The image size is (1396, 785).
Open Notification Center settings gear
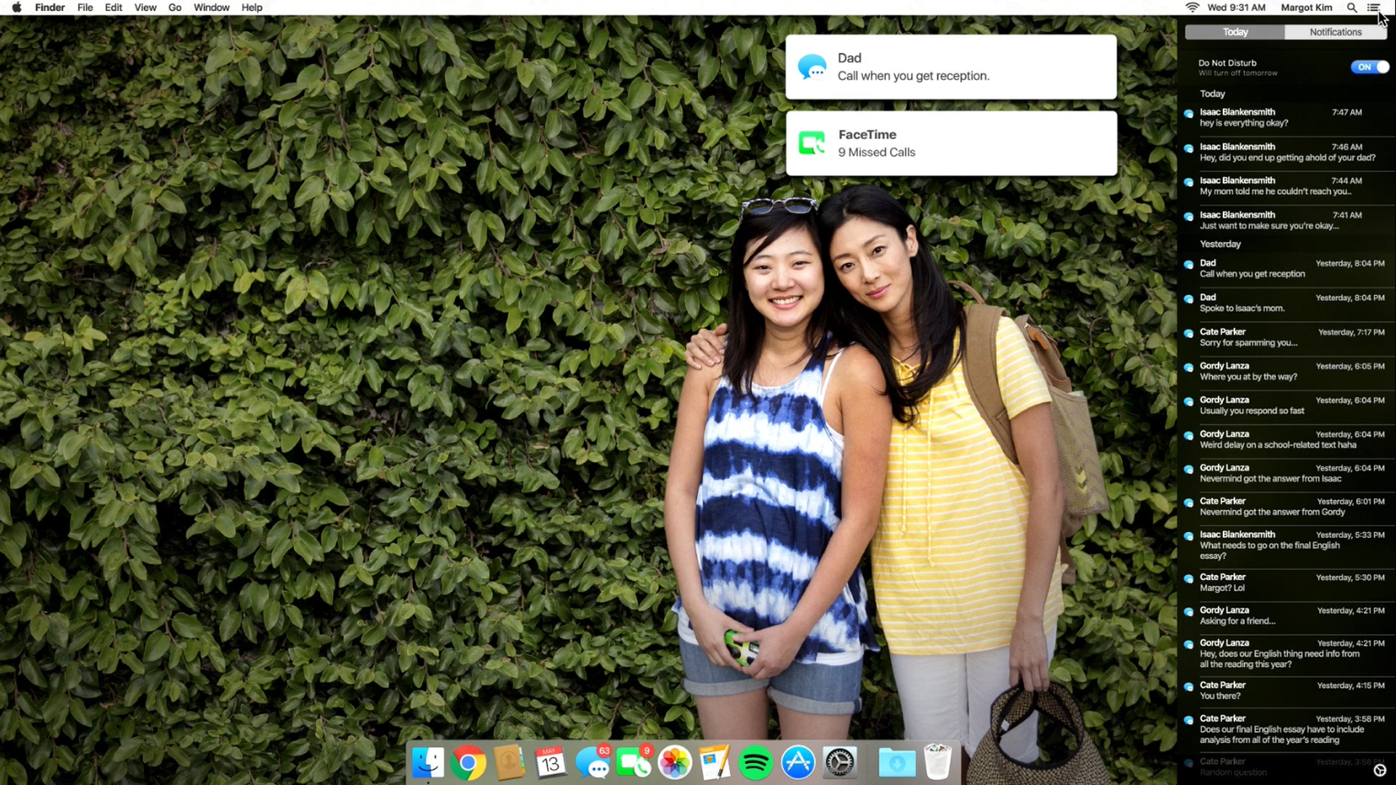coord(1379,770)
